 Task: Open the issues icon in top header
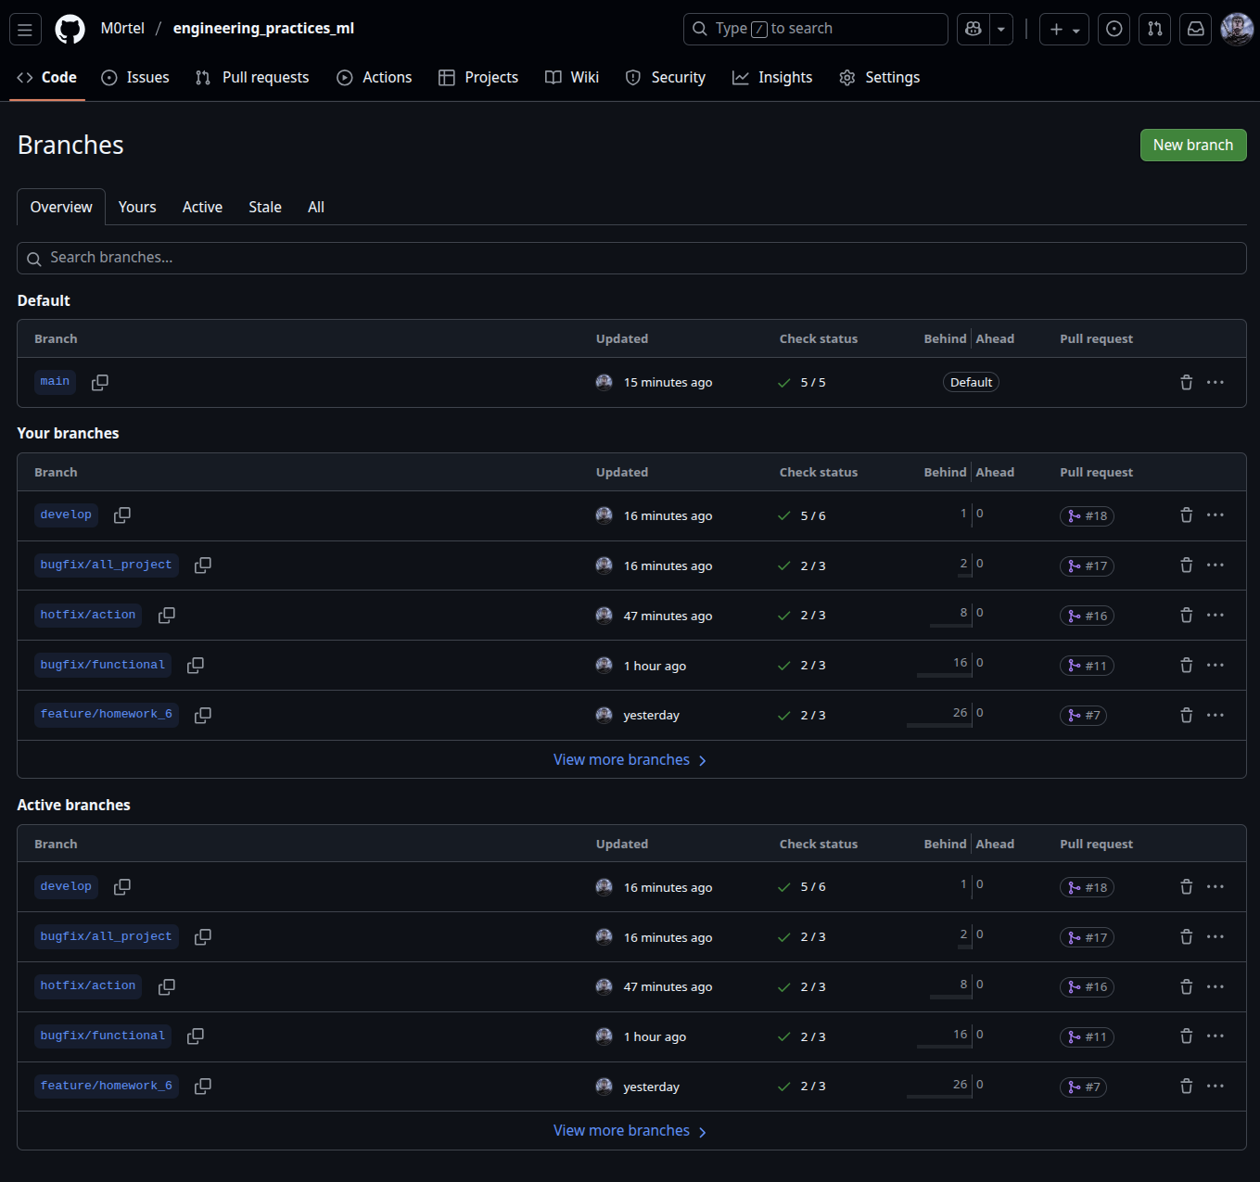tap(1114, 30)
